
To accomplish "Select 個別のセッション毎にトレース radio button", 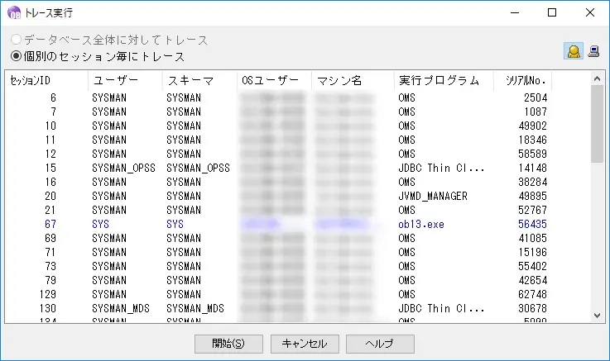I will point(15,56).
